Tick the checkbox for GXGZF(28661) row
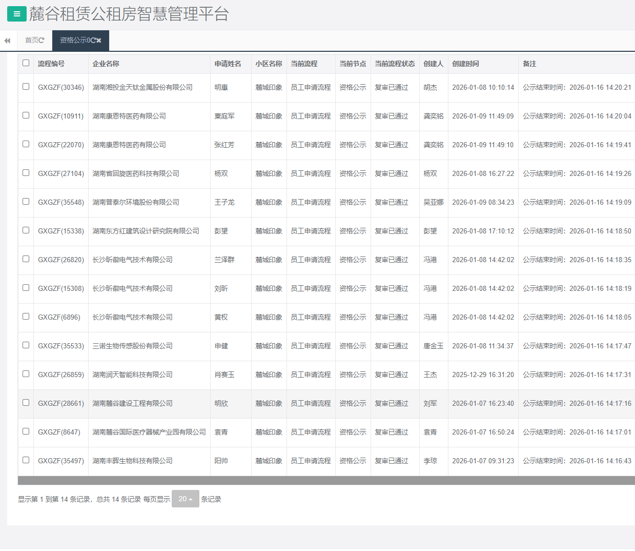Screen dimensions: 635x551 [26, 403]
